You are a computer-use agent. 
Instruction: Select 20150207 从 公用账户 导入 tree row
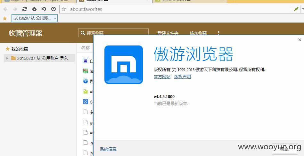pos(39,58)
